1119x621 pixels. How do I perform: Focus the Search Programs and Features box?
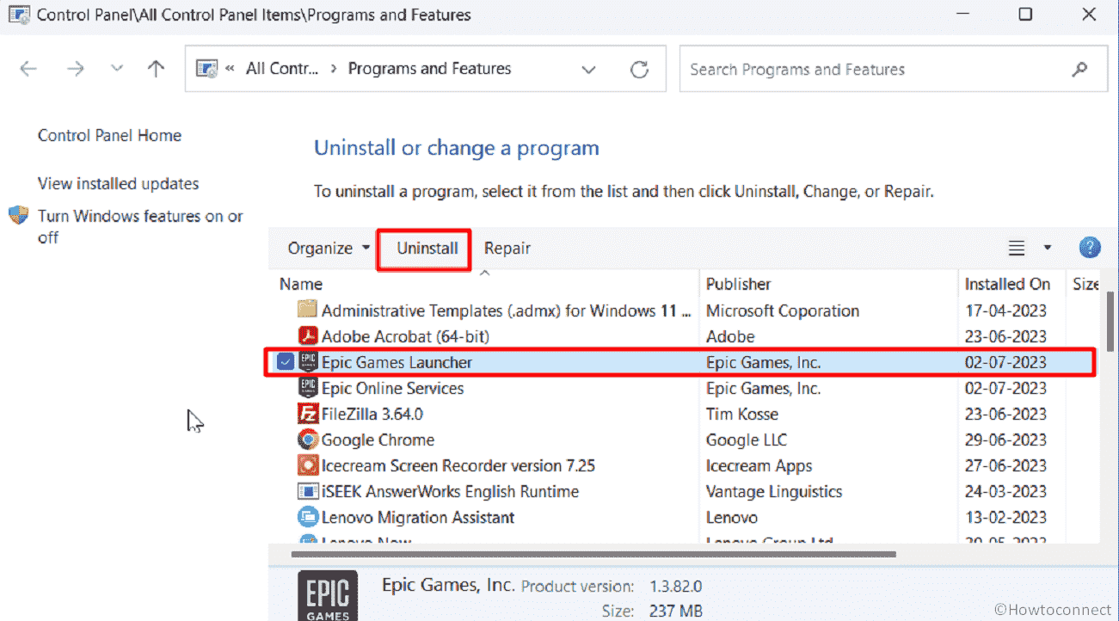coord(894,70)
